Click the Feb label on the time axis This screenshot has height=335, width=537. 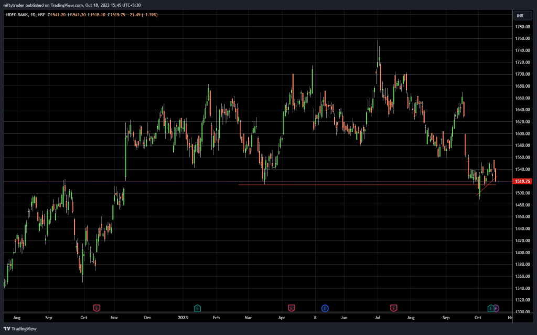point(216,318)
